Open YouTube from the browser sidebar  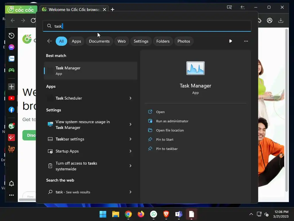pyautogui.click(x=11, y=98)
